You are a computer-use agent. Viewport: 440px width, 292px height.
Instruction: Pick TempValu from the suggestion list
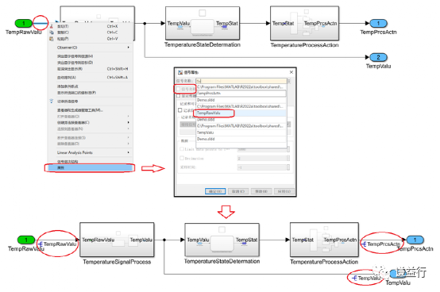(241, 133)
